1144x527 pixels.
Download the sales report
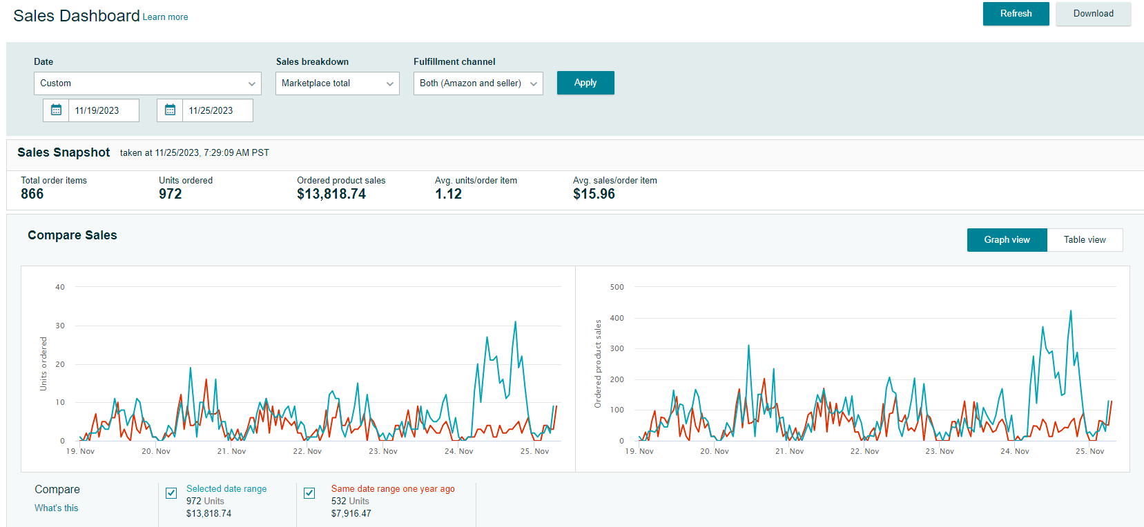(x=1093, y=14)
